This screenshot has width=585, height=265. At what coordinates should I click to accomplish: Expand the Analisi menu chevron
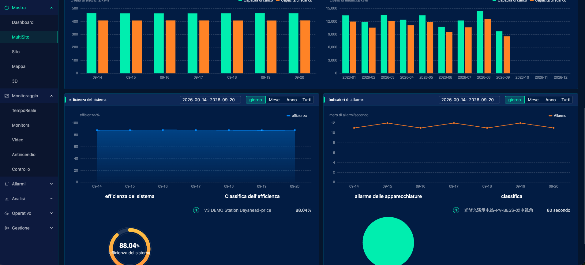(51, 199)
